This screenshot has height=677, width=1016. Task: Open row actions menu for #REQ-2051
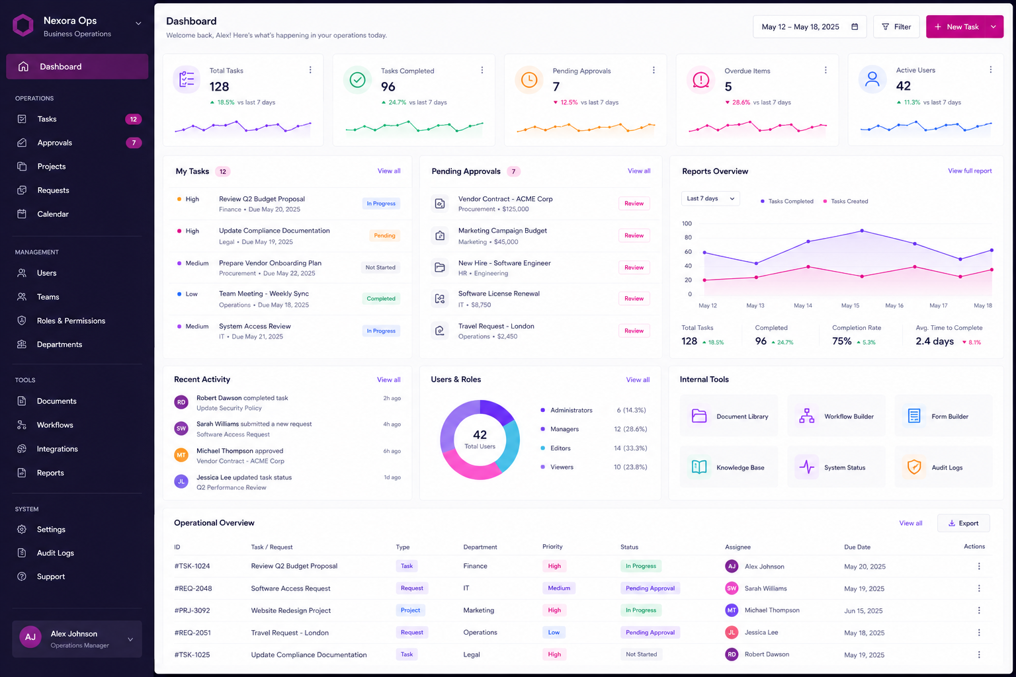979,632
